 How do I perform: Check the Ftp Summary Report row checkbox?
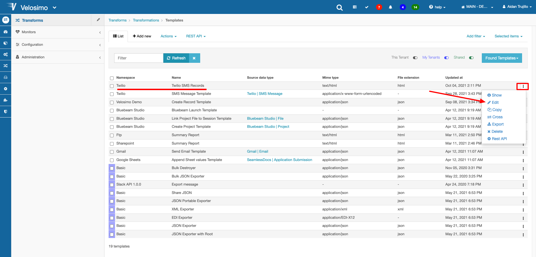click(x=112, y=135)
